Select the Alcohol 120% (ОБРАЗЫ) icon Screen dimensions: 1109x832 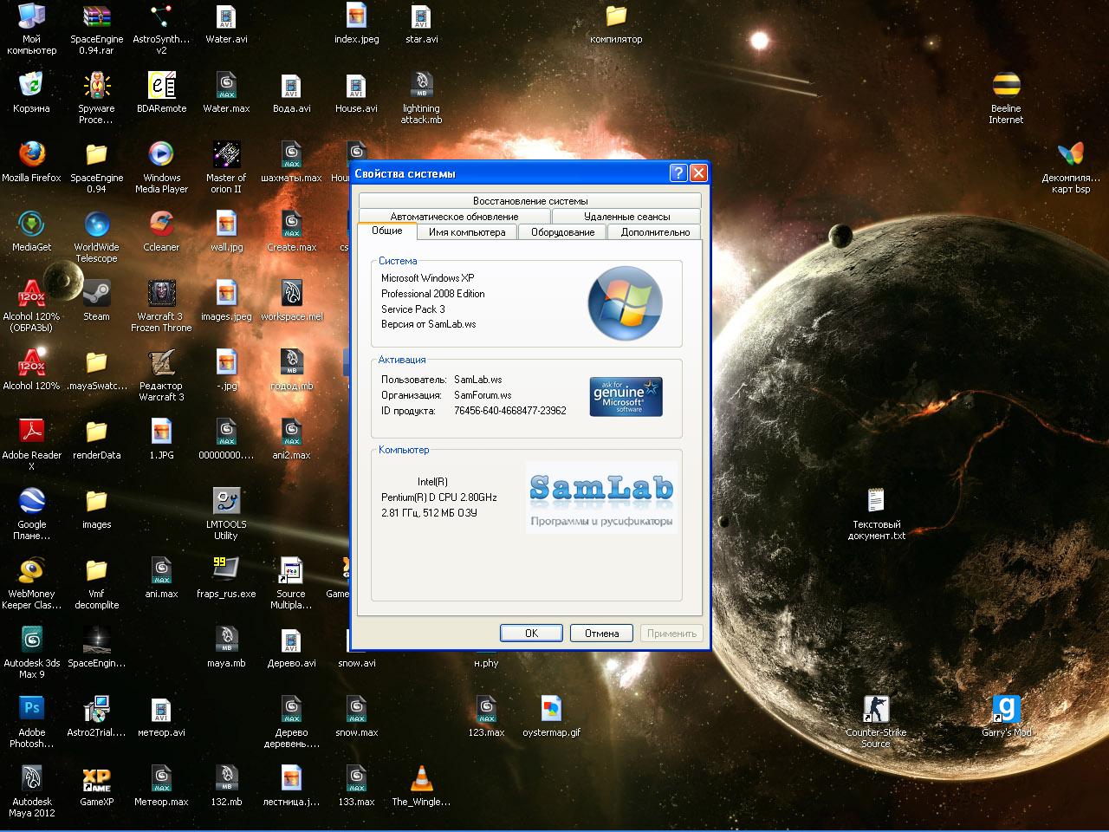[31, 293]
